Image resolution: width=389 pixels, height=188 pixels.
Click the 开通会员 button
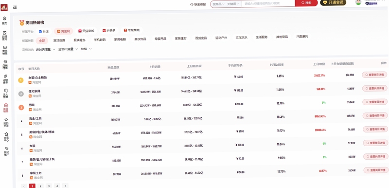[333, 2]
